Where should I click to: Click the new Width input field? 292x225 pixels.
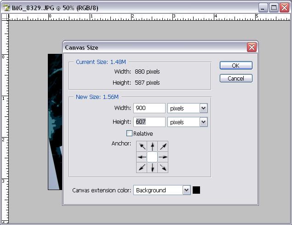149,108
